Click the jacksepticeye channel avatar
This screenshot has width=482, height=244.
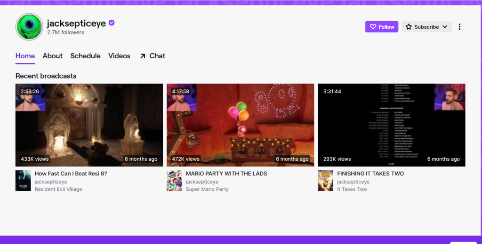pos(29,27)
